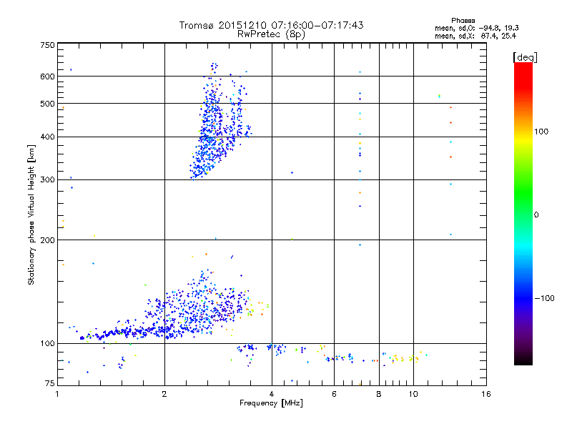Click the x-axis '6' tick label
Viewport: 572px width, 429px height.
pyautogui.click(x=334, y=394)
